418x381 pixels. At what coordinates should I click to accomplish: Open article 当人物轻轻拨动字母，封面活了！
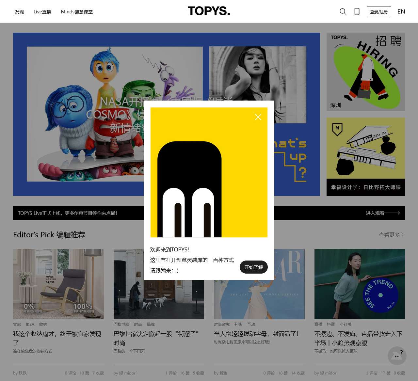coord(256,334)
